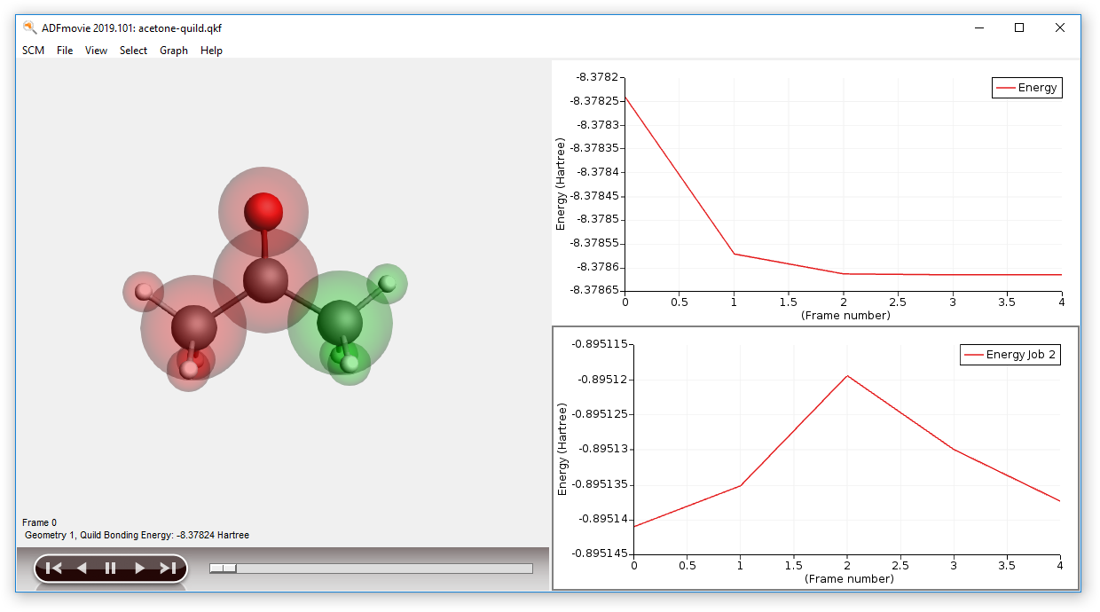
Task: Click the ADFmovie app icon in title bar
Action: 29,27
